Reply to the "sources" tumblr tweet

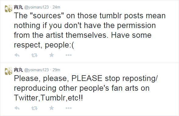click(x=17, y=55)
